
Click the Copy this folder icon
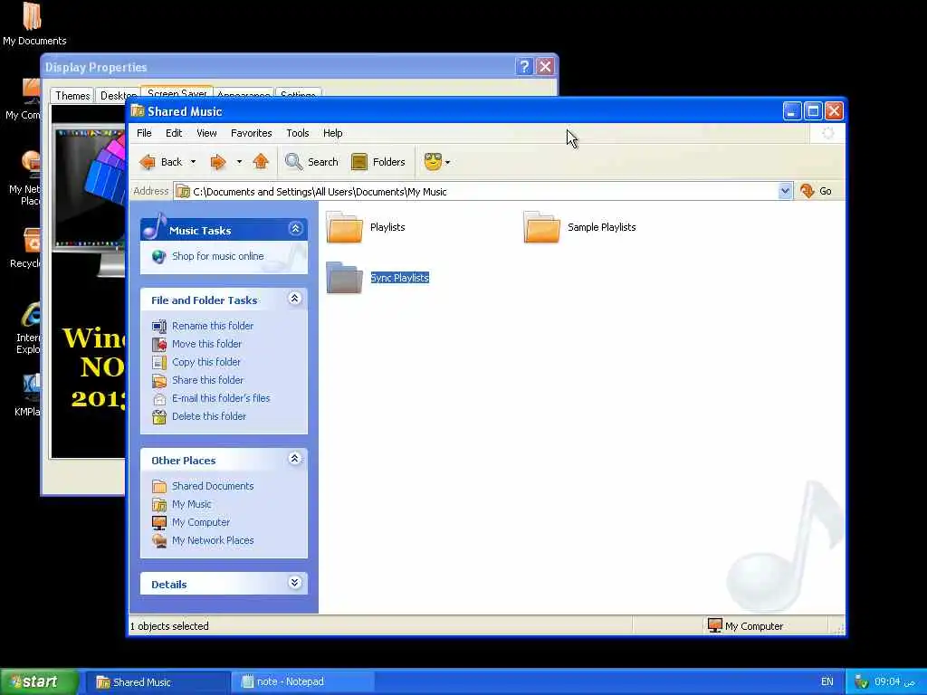coord(159,362)
